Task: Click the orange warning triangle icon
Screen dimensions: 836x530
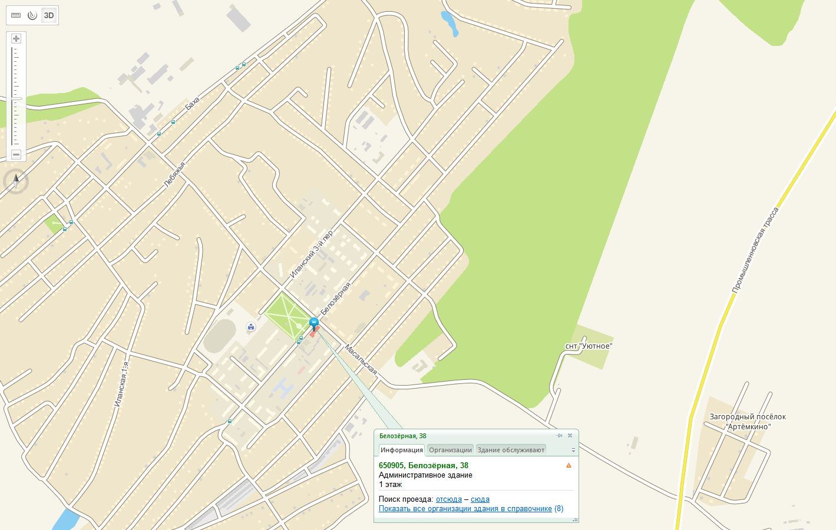Action: click(569, 465)
